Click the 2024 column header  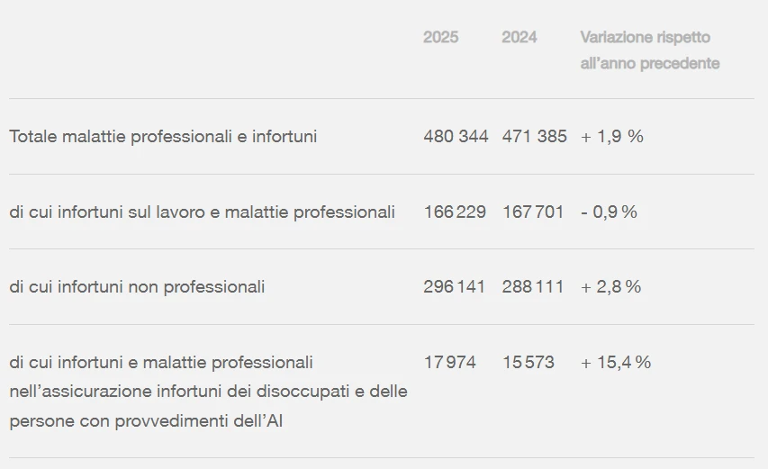tap(520, 37)
